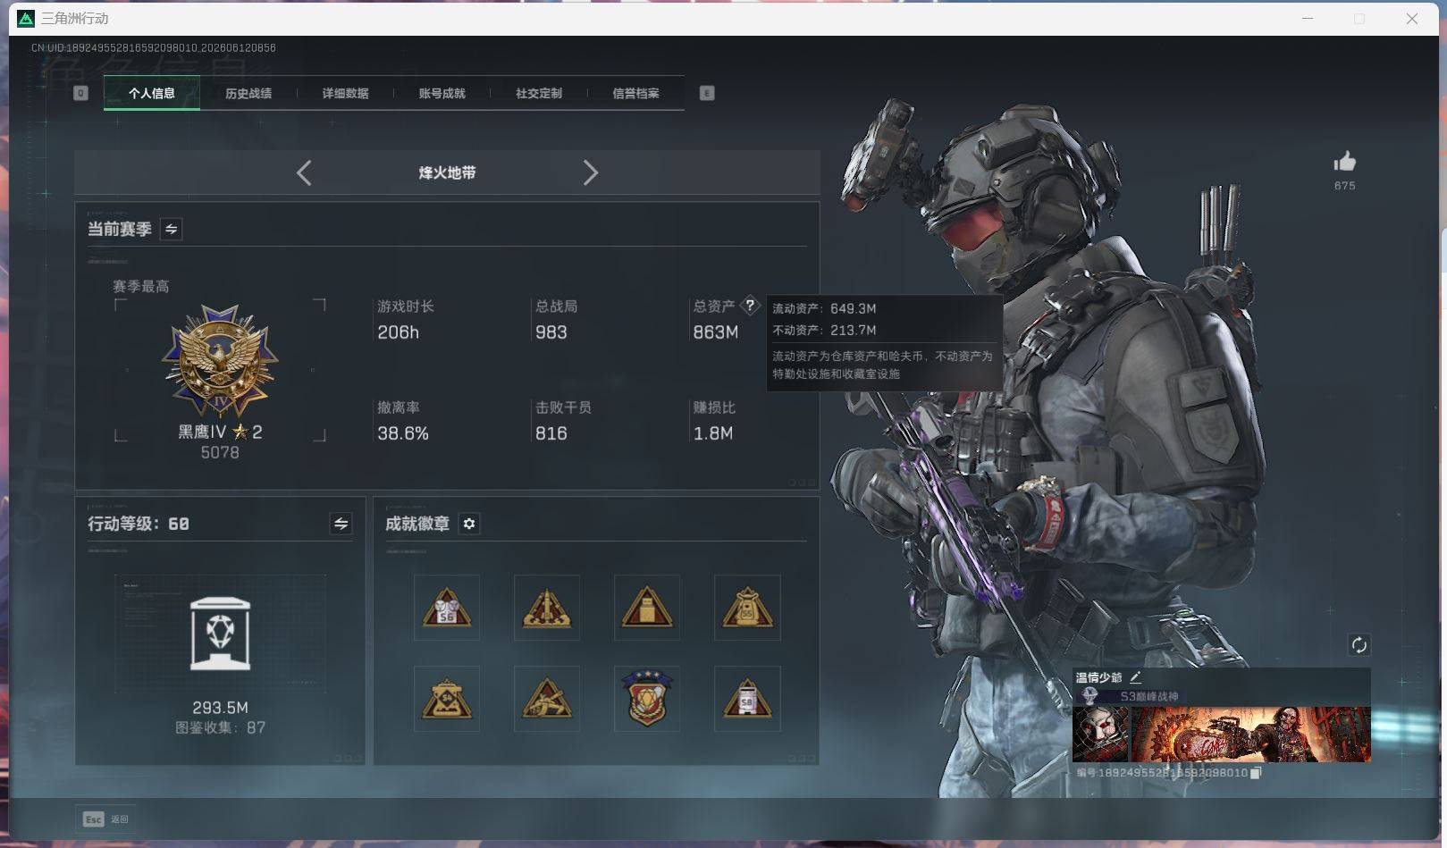Viewport: 1447px width, 848px height.
Task: Click the 游戏时长 206h value
Action: pos(399,332)
